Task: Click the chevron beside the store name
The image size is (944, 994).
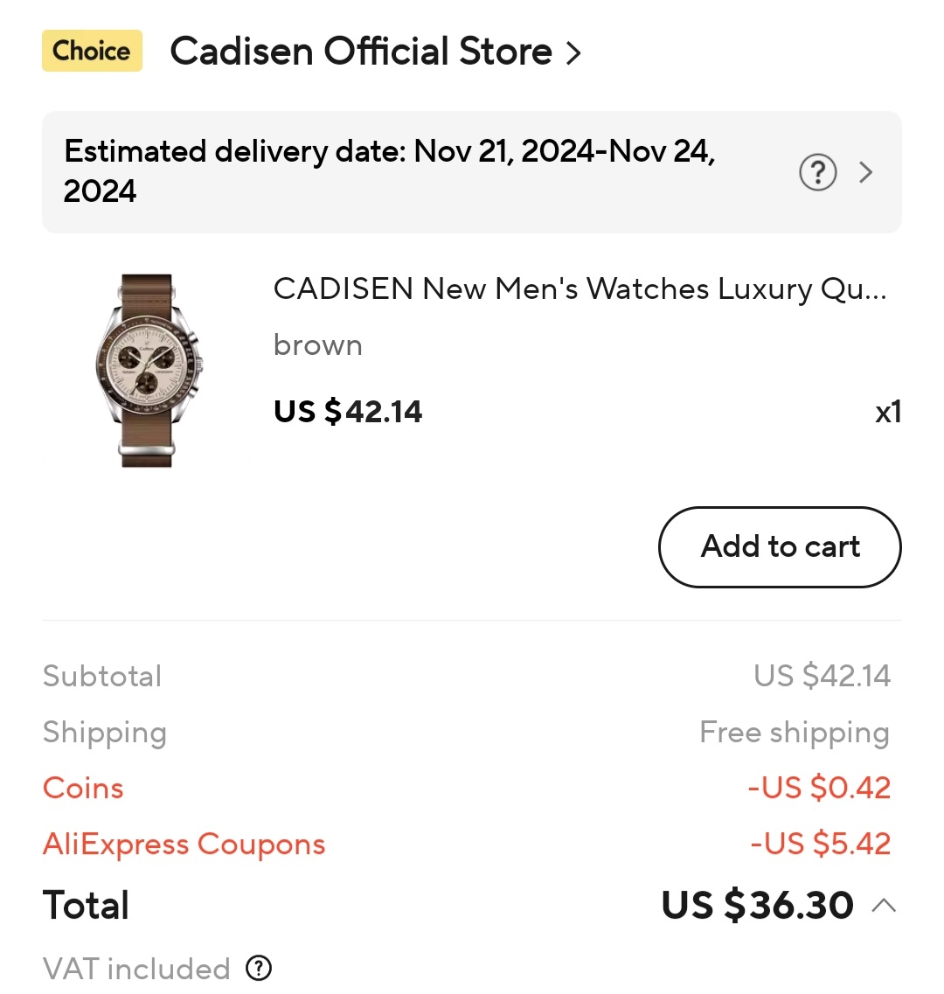Action: [x=573, y=53]
